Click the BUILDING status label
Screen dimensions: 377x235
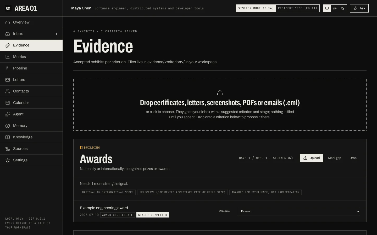click(90, 148)
